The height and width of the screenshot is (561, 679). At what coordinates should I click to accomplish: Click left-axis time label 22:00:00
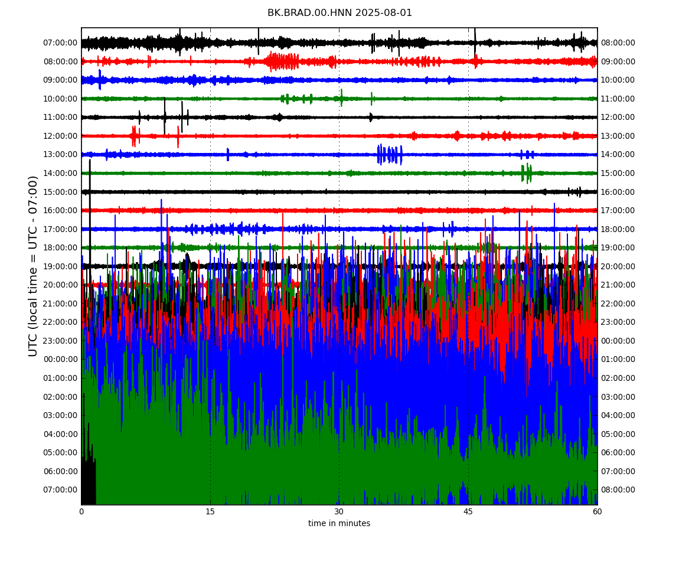pos(60,322)
